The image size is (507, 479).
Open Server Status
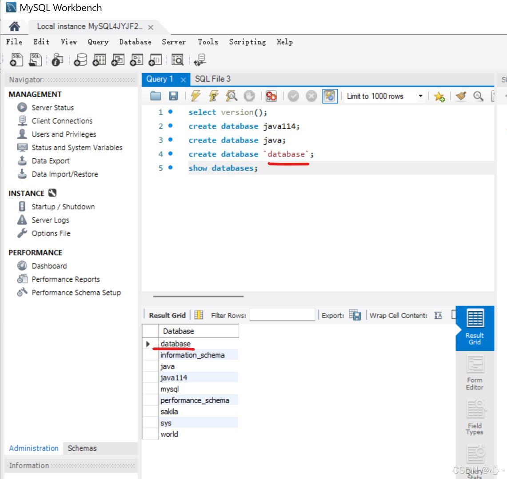click(53, 107)
